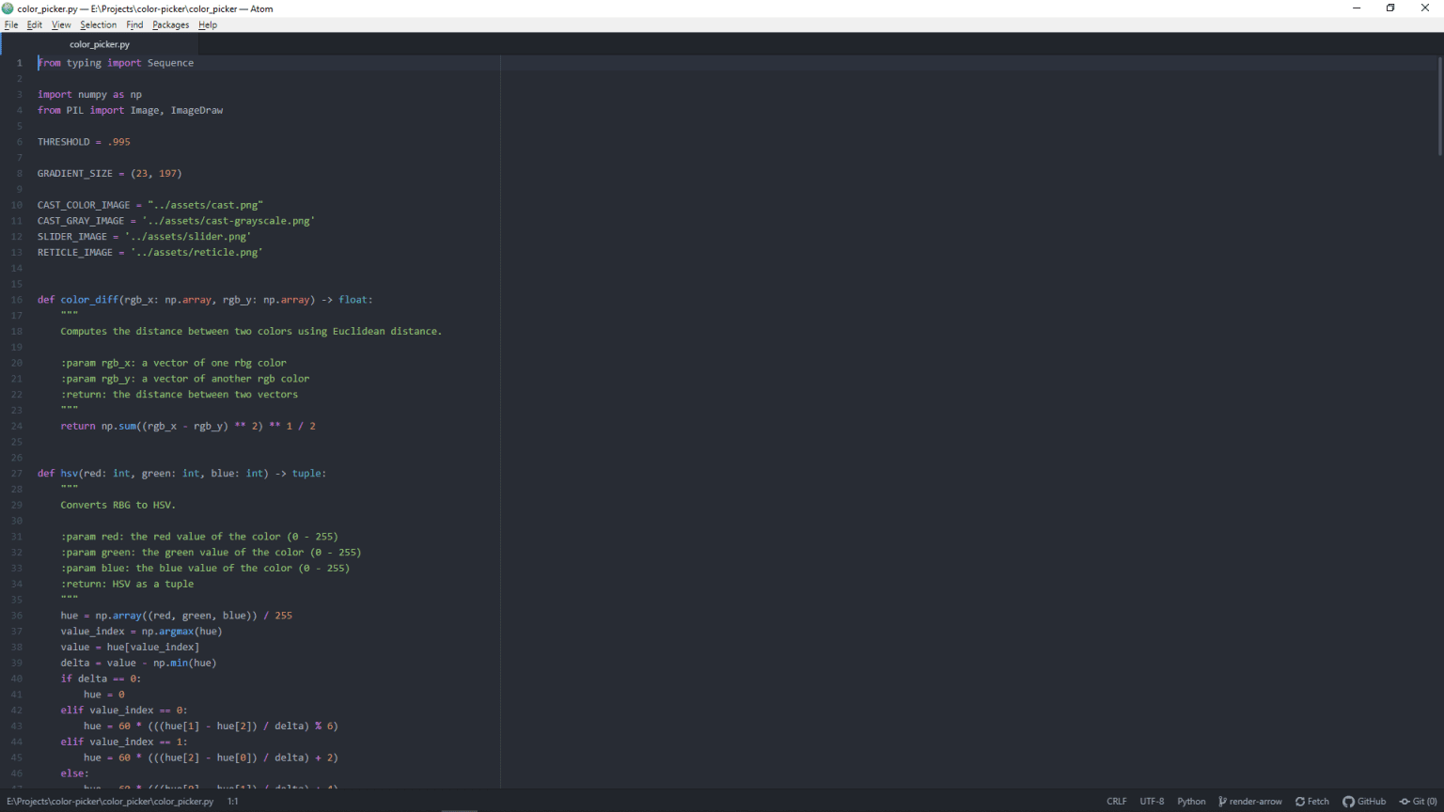Open the Packages menu

coord(170,25)
